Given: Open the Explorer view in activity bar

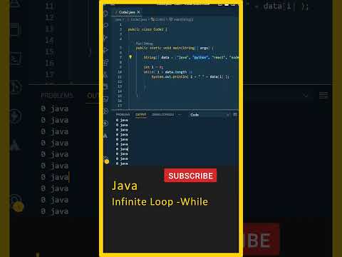Looking at the screenshot, I should [x=106, y=14].
